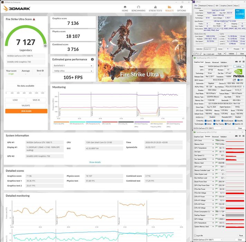
Task: Open the Validation tab in GPU-Z Sensors window
Action: pos(224,137)
